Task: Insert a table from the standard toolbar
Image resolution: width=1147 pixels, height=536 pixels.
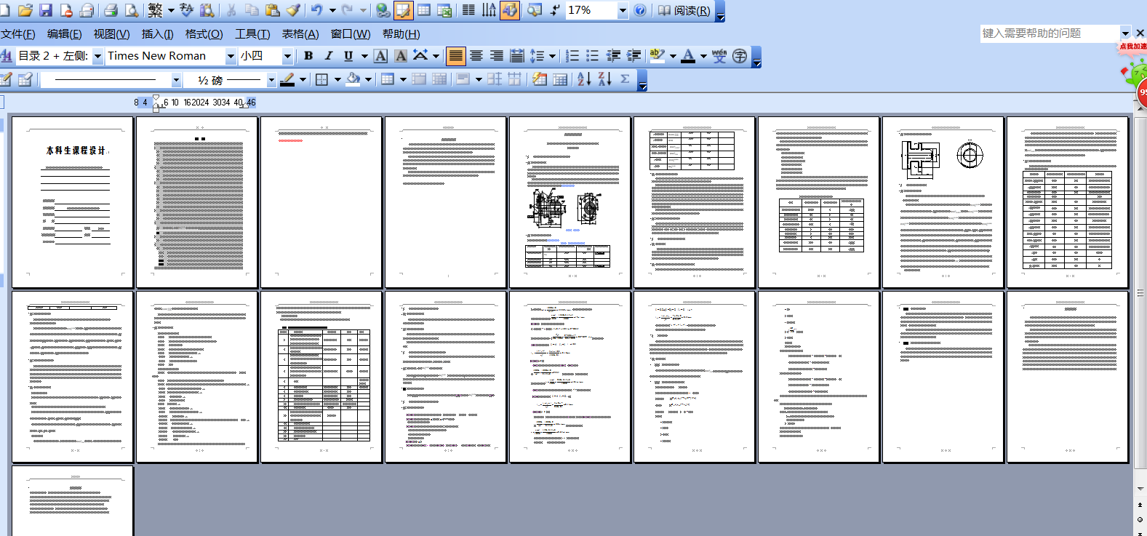Action: tap(424, 10)
